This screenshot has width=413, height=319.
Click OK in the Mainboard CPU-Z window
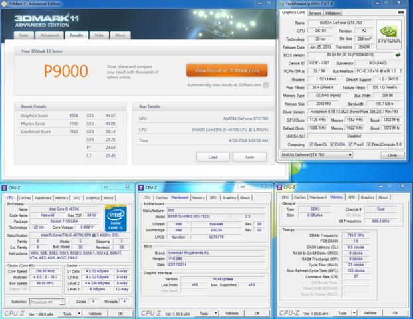(257, 313)
